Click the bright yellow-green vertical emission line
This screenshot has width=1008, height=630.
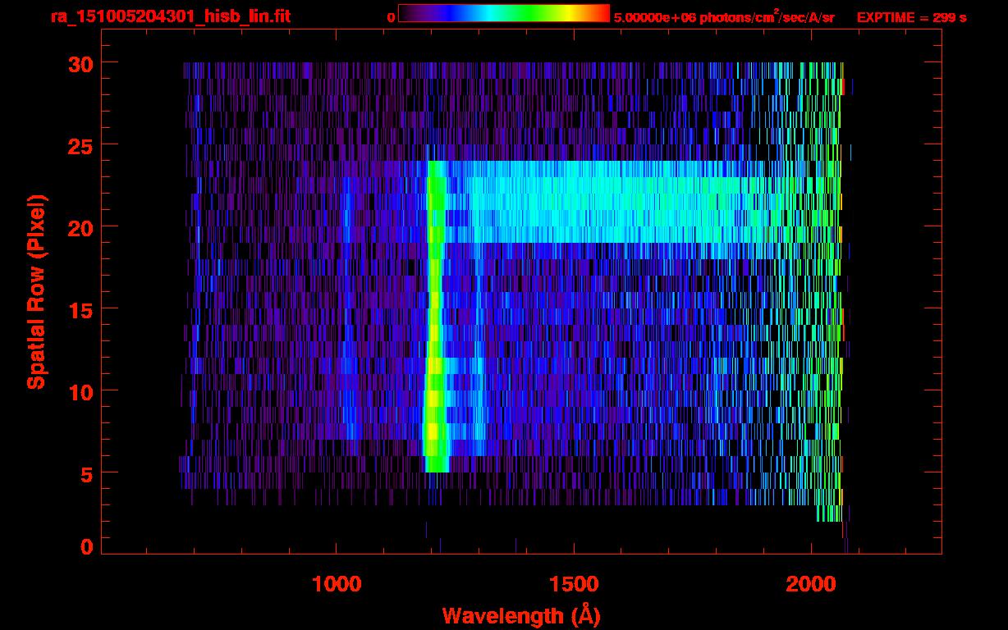click(x=434, y=328)
